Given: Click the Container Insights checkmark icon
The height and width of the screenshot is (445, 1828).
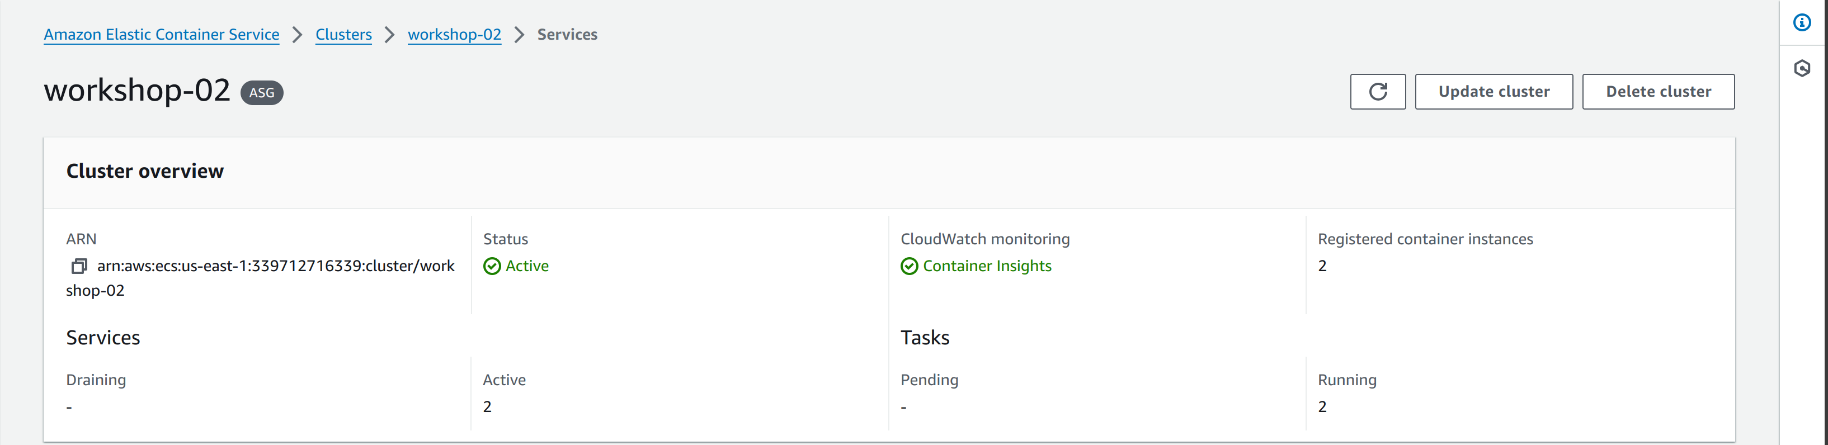Looking at the screenshot, I should point(909,266).
